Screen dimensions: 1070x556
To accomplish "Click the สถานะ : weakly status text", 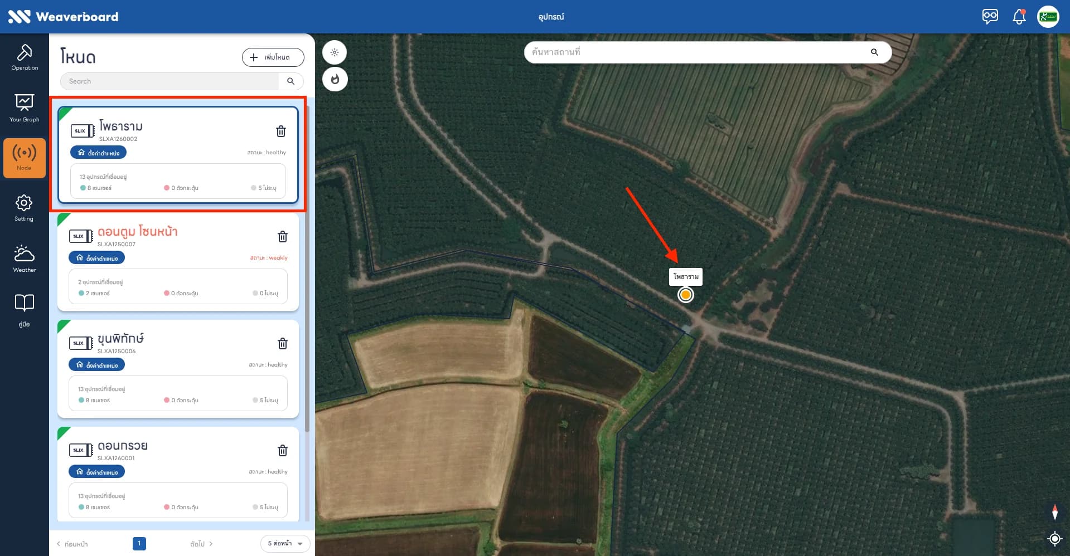I will (x=269, y=258).
